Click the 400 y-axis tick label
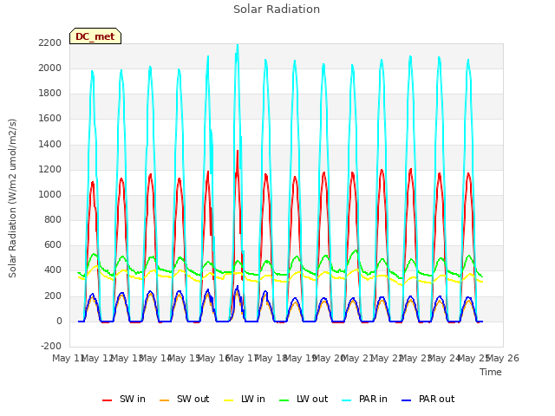The image size is (555, 416). coord(53,270)
